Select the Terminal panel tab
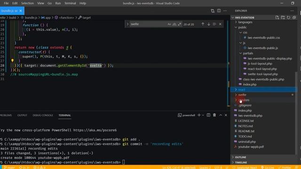The height and width of the screenshot is (169, 301). point(65,115)
